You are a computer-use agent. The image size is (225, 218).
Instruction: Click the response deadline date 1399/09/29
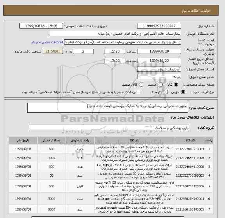[x=159, y=51]
